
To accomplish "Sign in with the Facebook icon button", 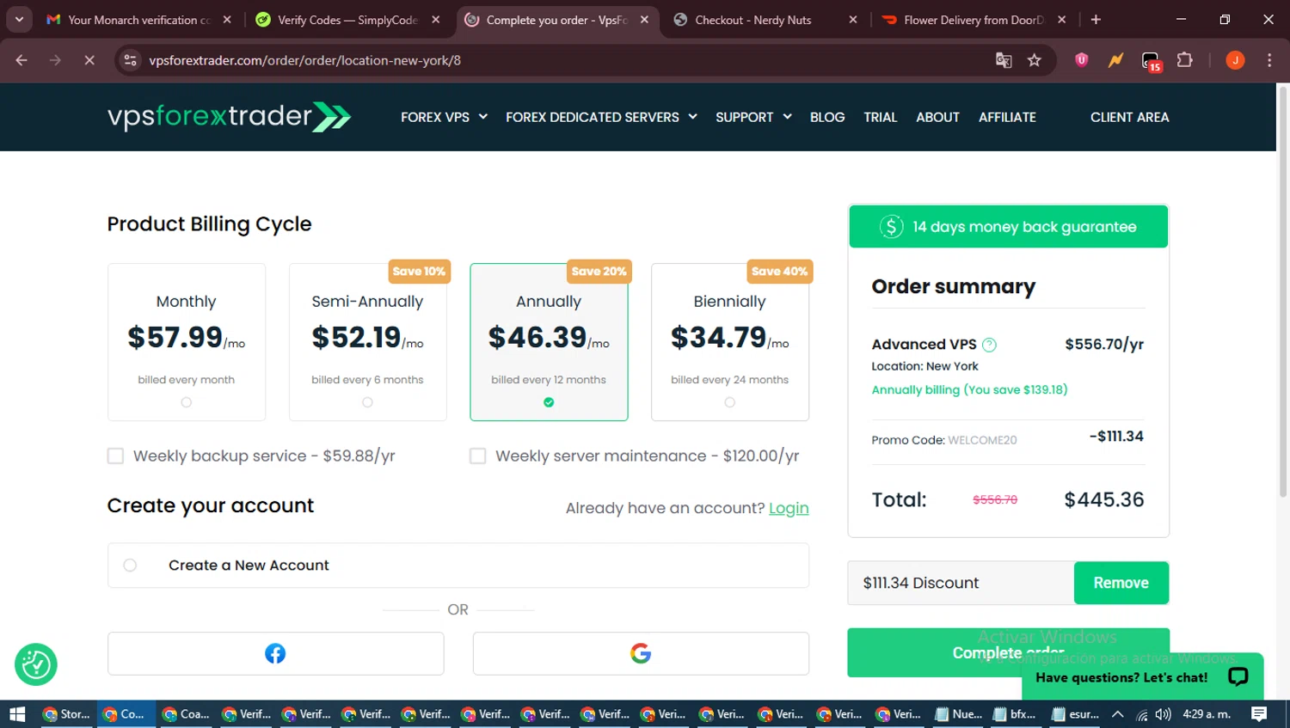I will point(275,653).
